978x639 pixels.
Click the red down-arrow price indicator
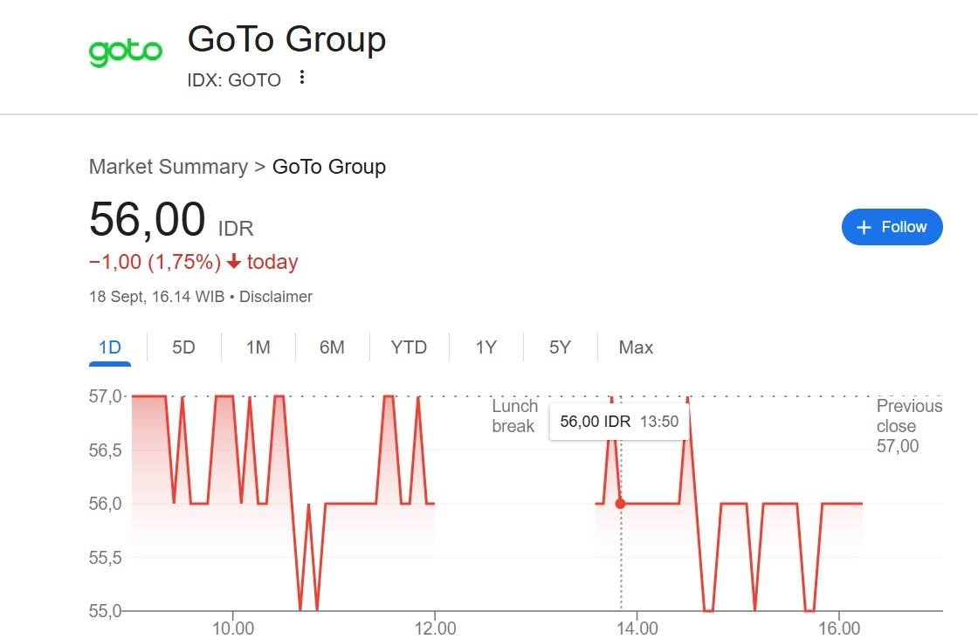pos(233,262)
